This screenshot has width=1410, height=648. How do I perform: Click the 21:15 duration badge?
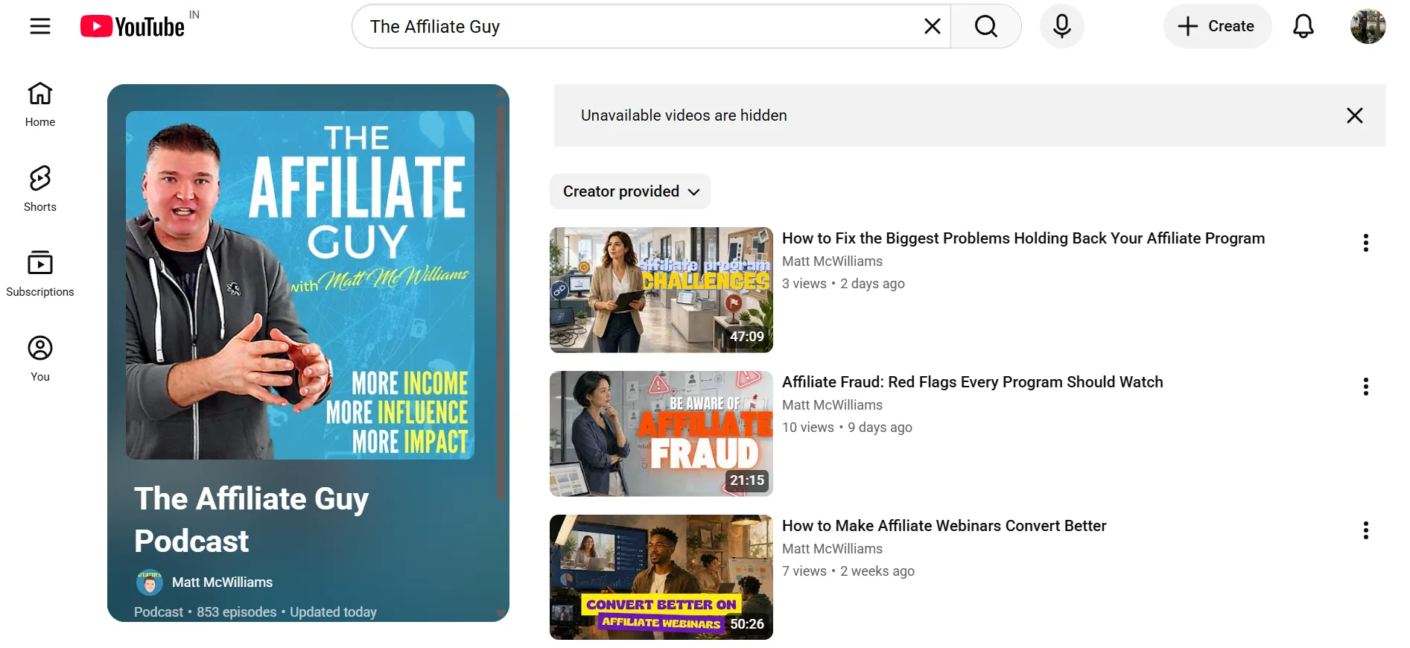coord(747,480)
